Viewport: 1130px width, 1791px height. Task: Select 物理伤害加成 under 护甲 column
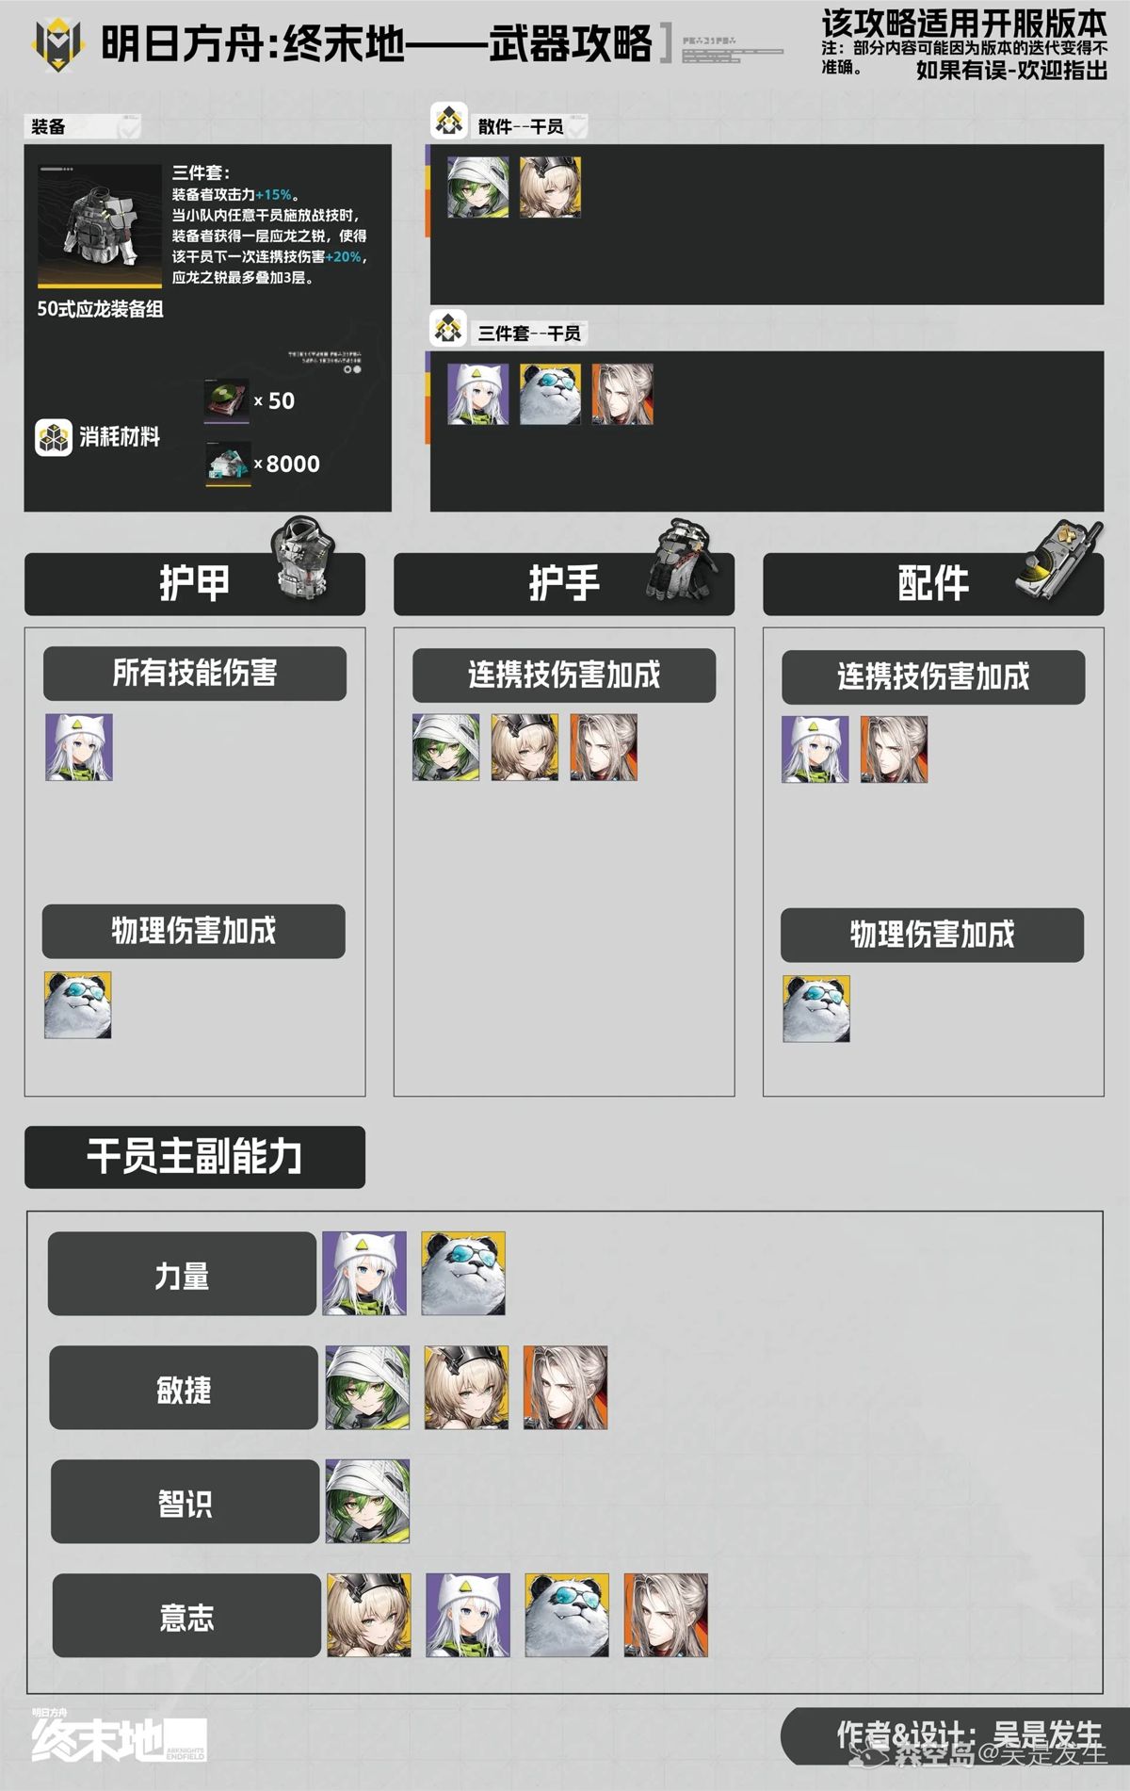[x=194, y=931]
